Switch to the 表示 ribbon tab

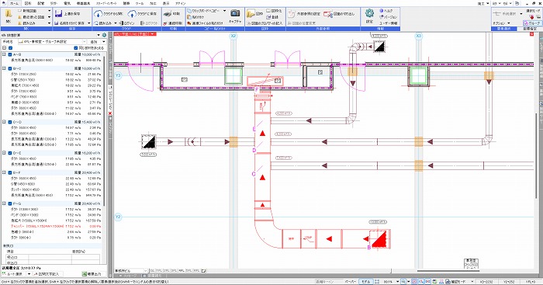tap(166, 3)
